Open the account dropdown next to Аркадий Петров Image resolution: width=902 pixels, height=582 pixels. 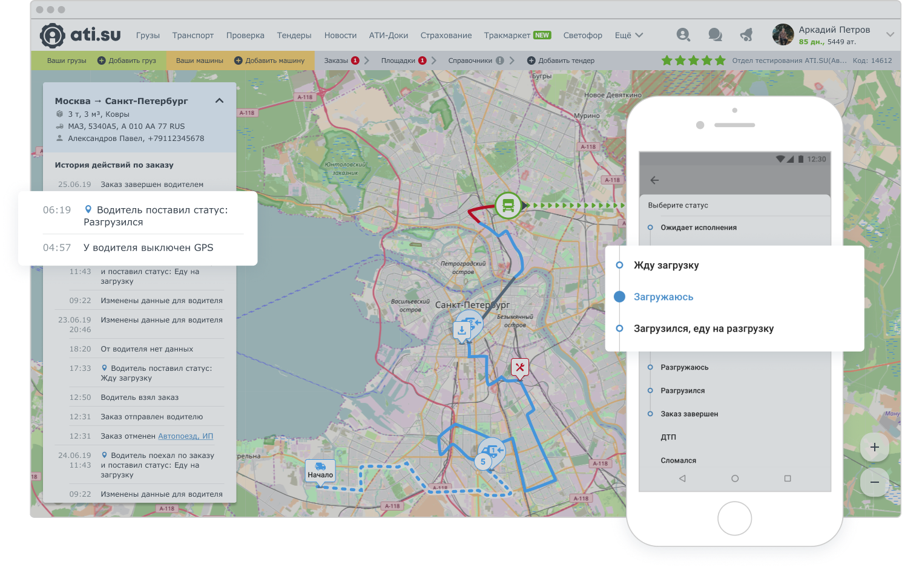pyautogui.click(x=889, y=34)
